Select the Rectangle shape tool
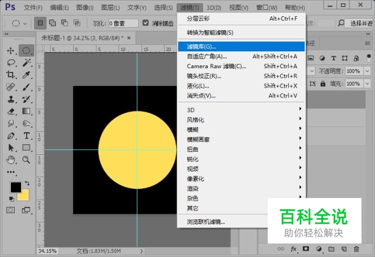375x257 pixels. [27, 148]
